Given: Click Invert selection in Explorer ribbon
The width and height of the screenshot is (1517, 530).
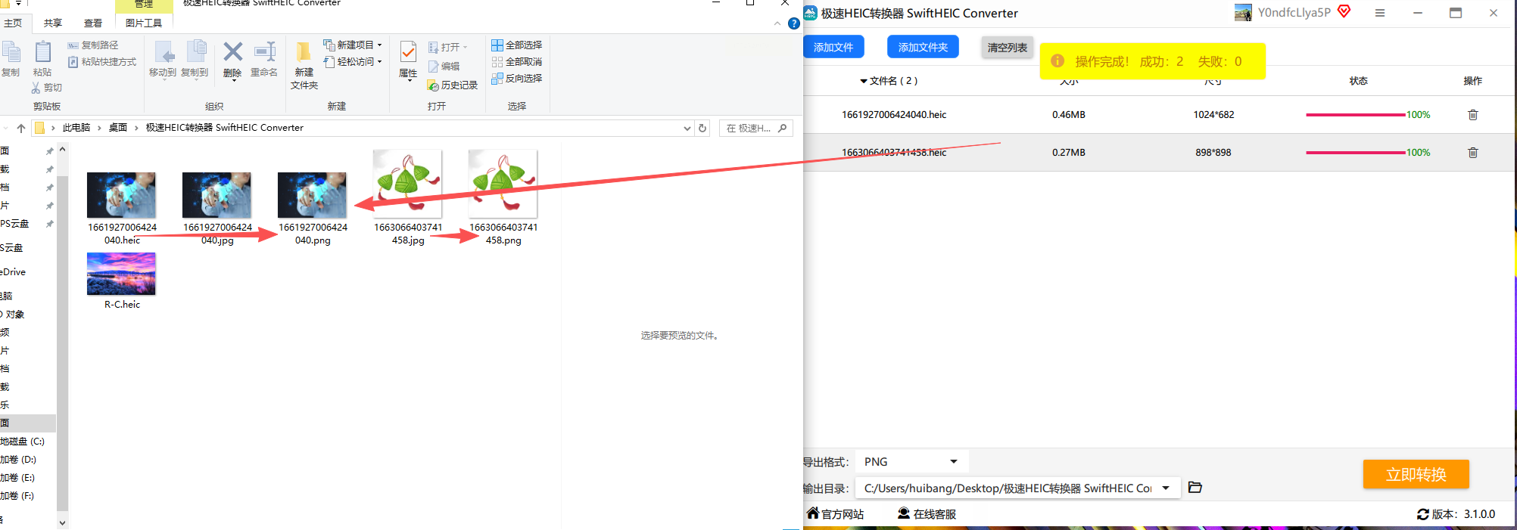Looking at the screenshot, I should tap(517, 79).
